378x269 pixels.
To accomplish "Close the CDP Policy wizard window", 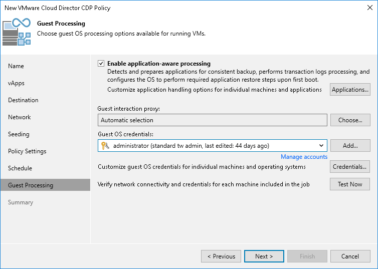I will [x=370, y=8].
